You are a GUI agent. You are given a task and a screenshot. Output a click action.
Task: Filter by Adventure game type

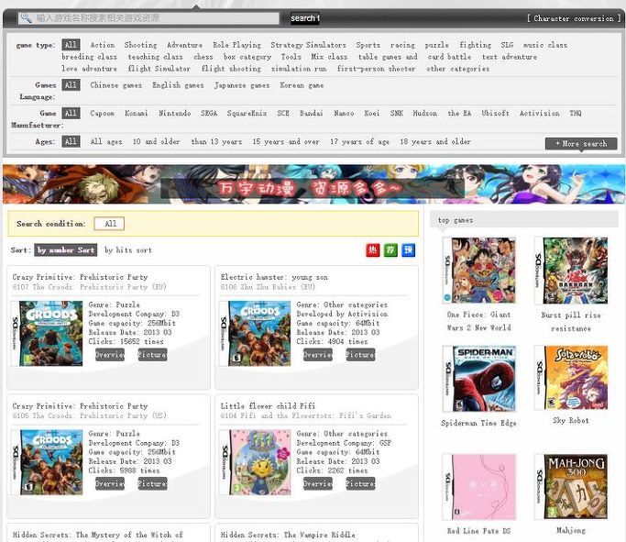(184, 45)
